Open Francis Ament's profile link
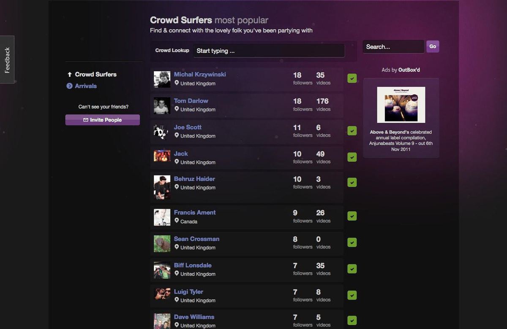 coord(195,213)
